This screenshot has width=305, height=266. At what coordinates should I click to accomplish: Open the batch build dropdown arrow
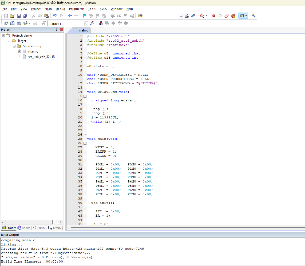(30, 23)
